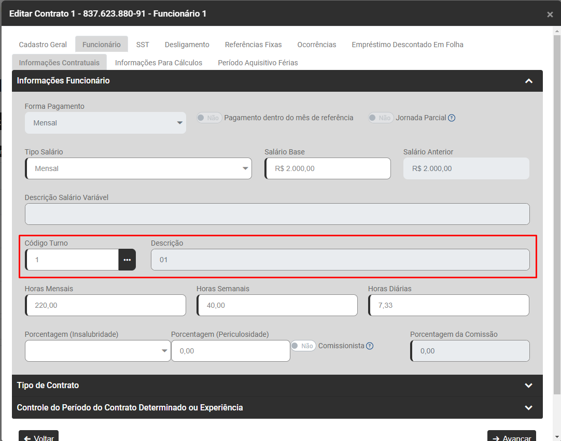The image size is (561, 441).
Task: Click the Comissionista help question icon
Action: [370, 346]
